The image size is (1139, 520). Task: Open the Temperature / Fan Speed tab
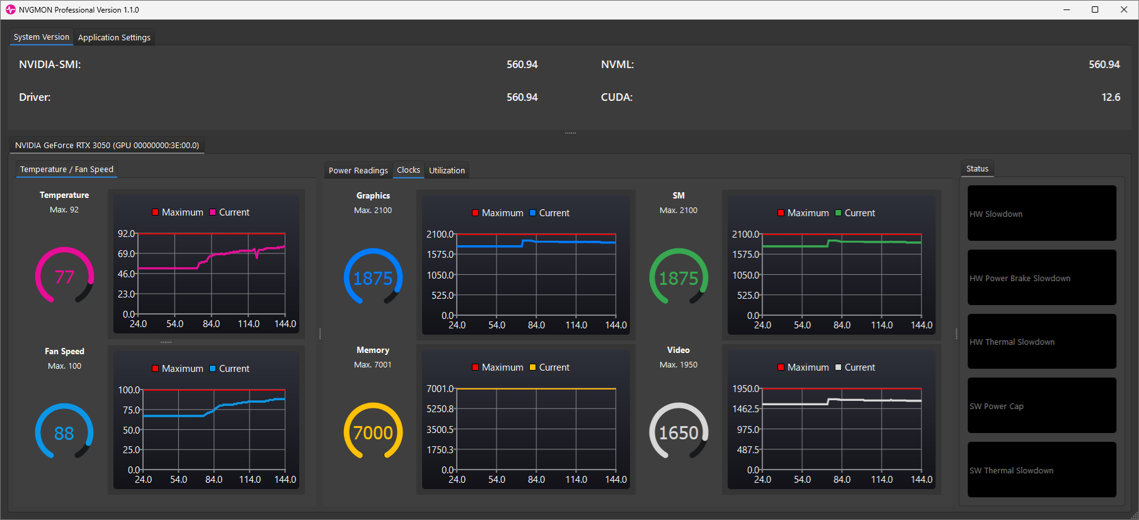point(67,169)
